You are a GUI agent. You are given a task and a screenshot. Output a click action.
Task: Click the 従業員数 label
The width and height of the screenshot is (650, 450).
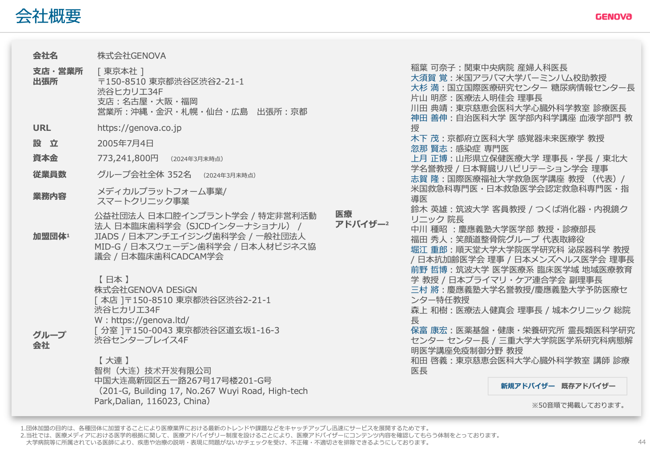click(49, 174)
